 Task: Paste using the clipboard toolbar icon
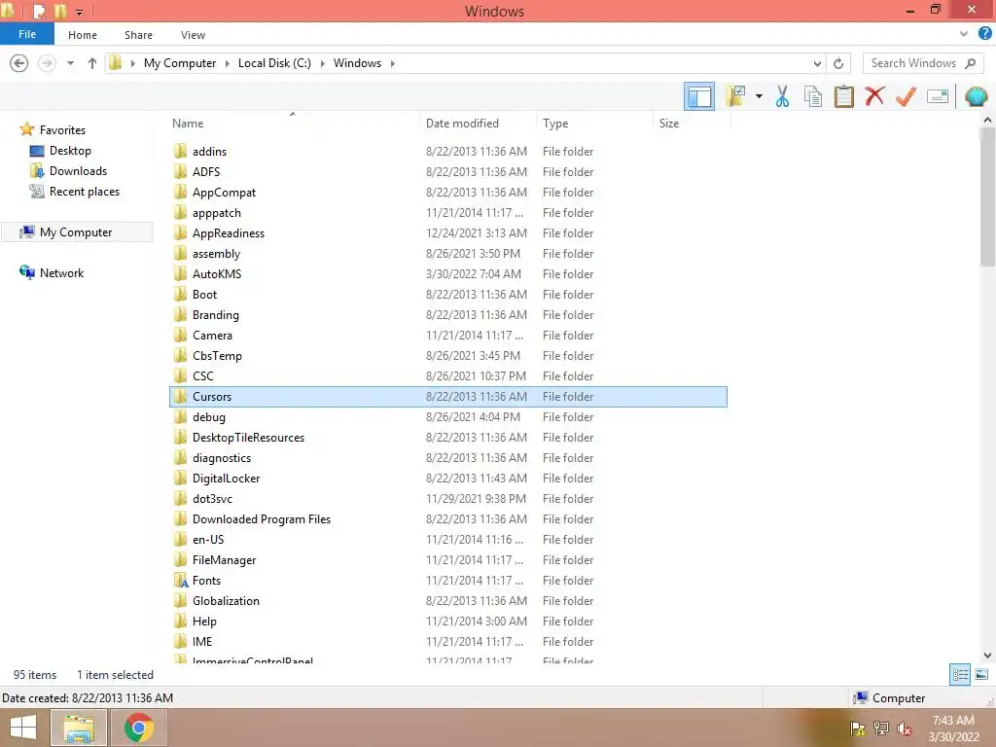pyautogui.click(x=843, y=96)
